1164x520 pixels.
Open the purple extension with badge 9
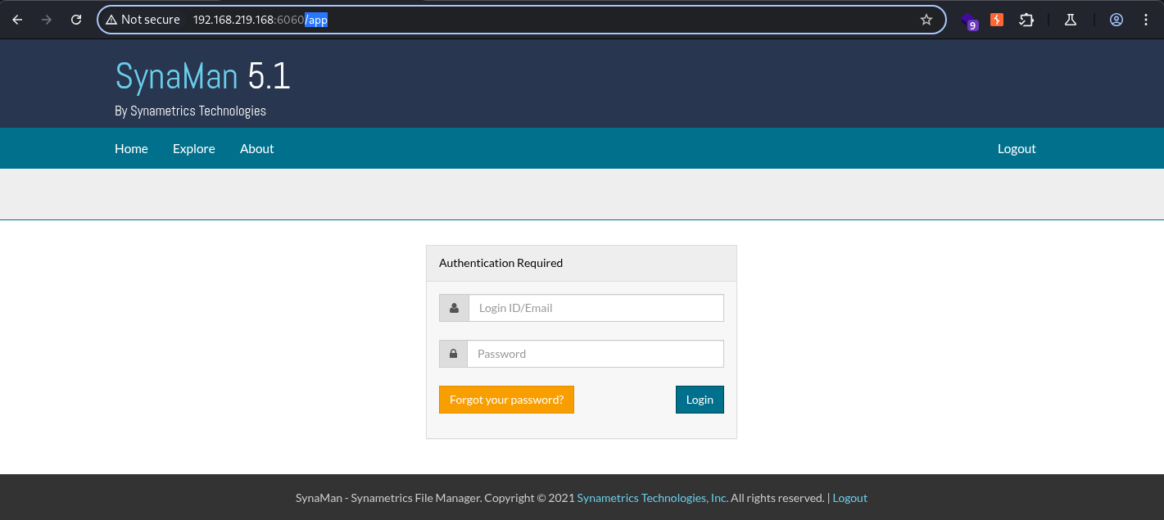[x=970, y=20]
